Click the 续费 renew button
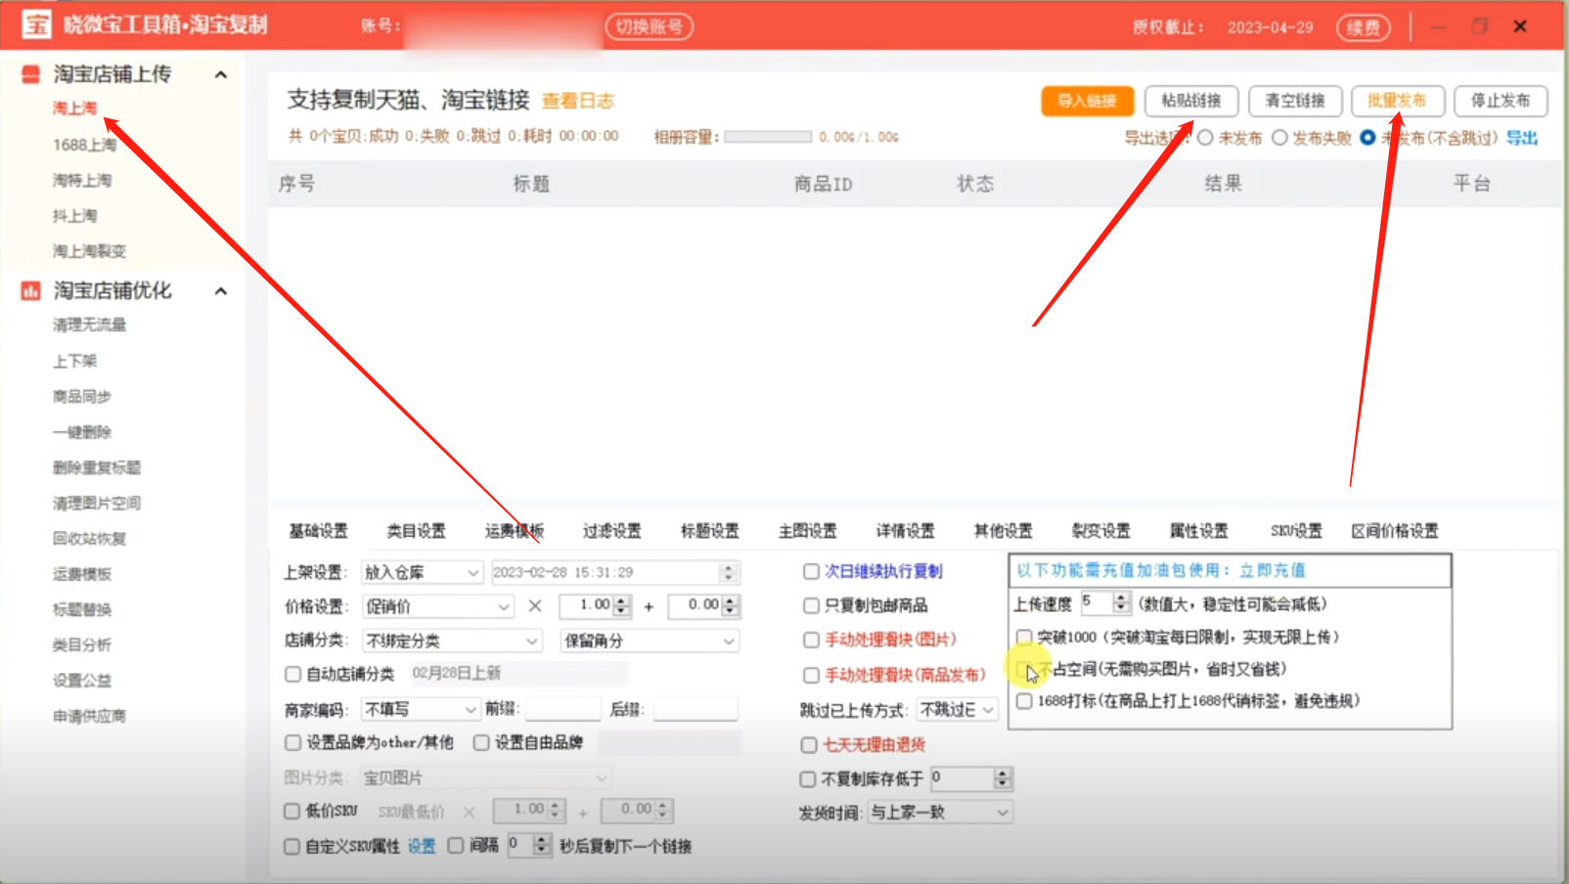The image size is (1569, 884). pyautogui.click(x=1364, y=27)
